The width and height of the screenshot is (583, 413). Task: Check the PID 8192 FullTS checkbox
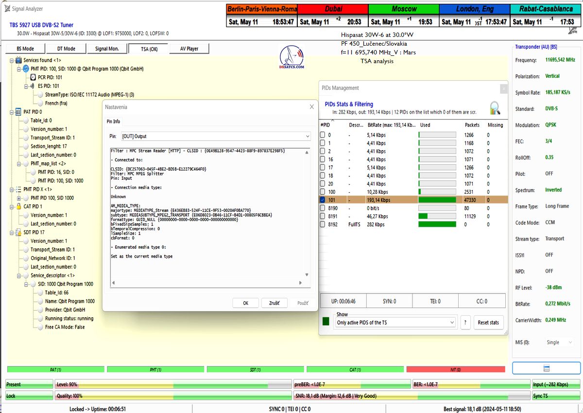(x=323, y=224)
